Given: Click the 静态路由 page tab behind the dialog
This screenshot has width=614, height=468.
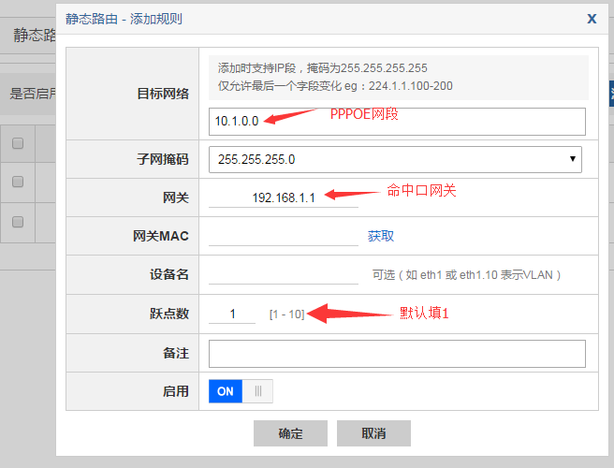Looking at the screenshot, I should click(x=33, y=35).
